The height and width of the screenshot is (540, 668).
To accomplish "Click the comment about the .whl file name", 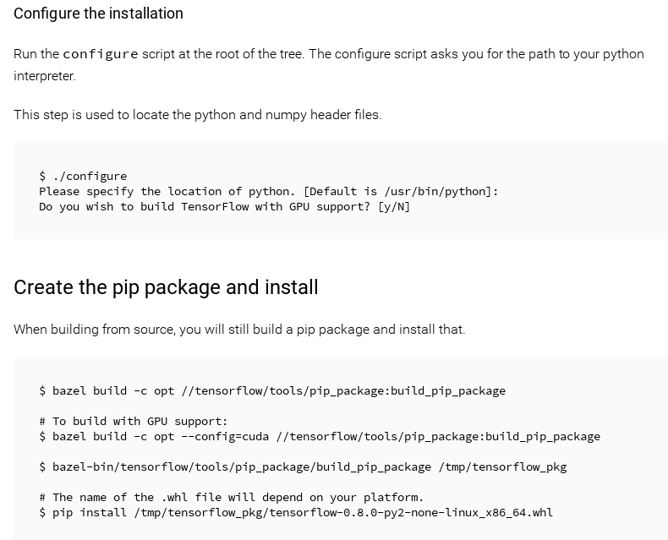I will pyautogui.click(x=232, y=498).
